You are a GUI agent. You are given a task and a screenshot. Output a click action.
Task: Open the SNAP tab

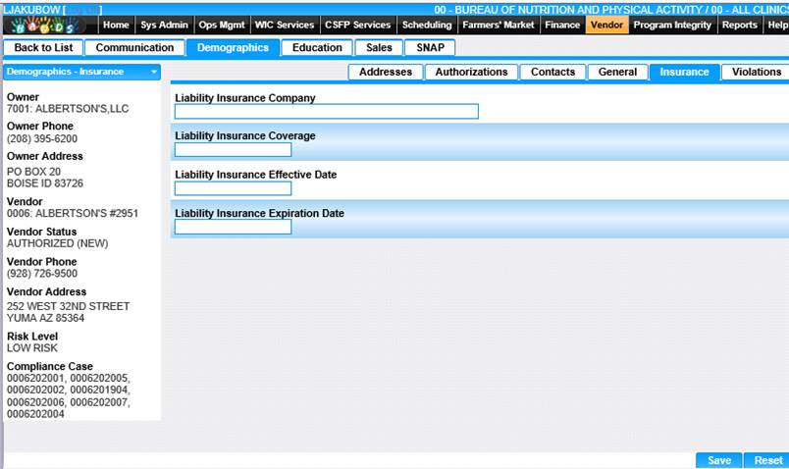point(430,48)
